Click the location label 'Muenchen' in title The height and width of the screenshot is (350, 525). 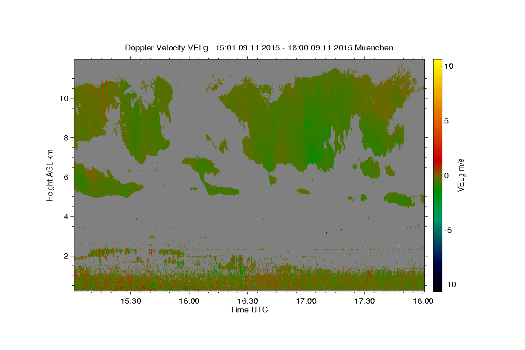[x=374, y=48]
